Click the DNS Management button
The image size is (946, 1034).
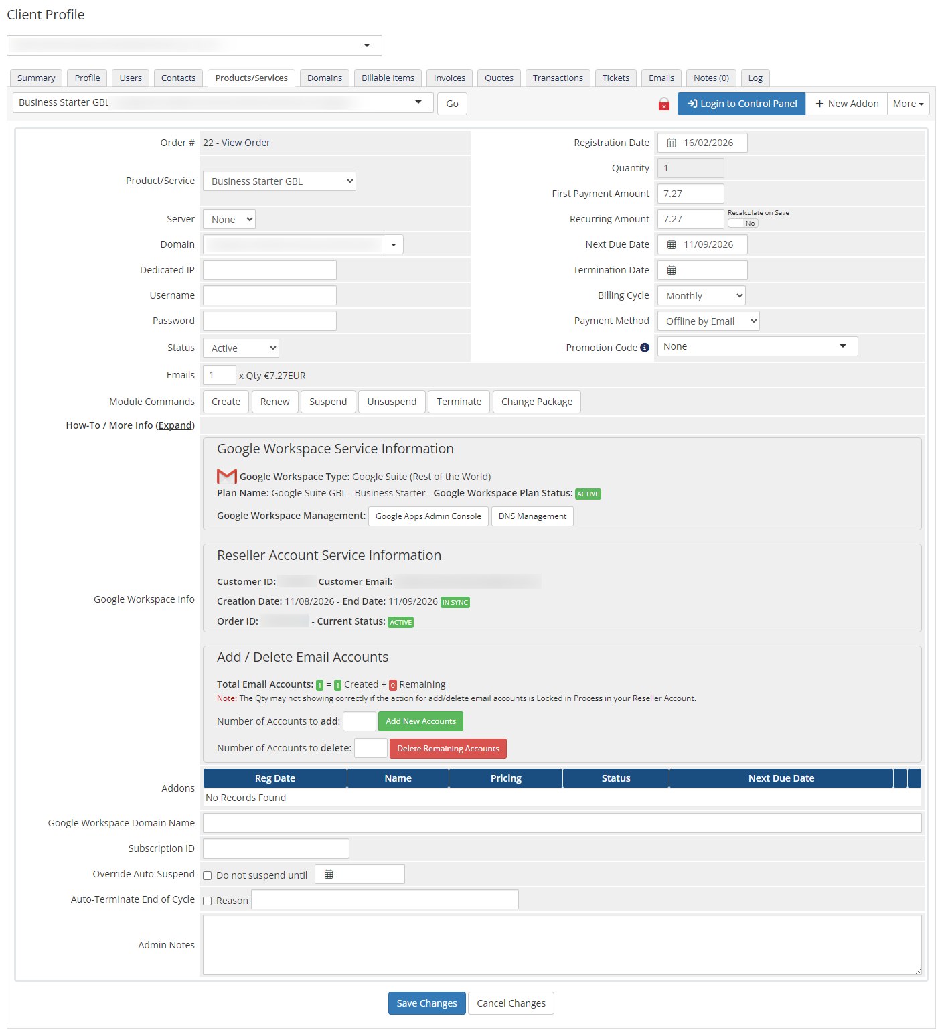click(x=532, y=516)
